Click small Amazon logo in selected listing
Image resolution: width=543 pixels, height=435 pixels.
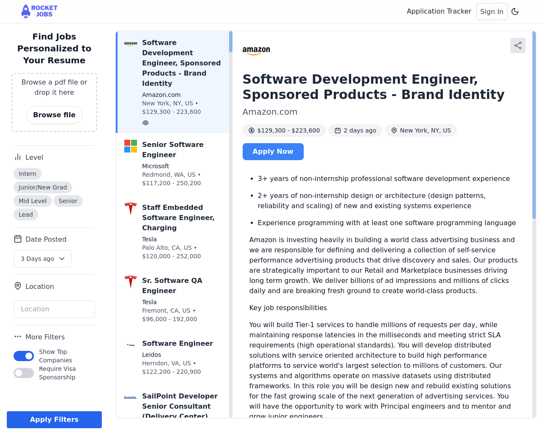[131, 44]
